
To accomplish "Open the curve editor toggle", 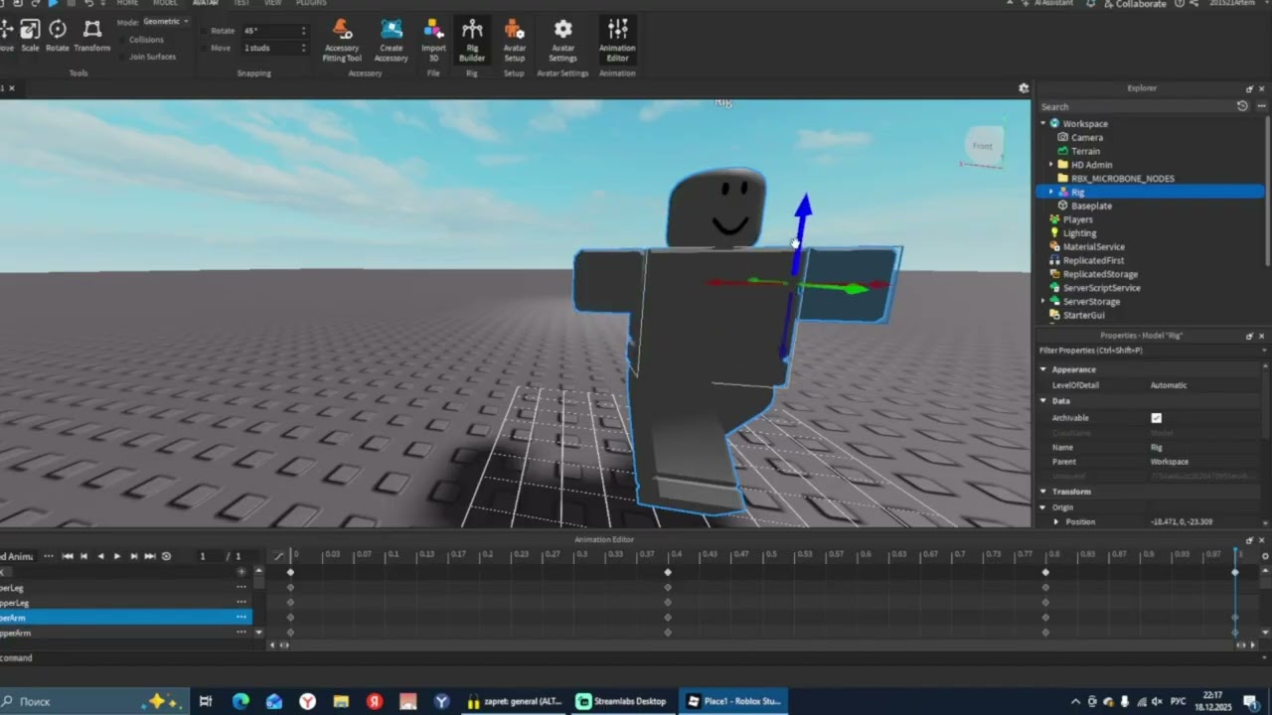I will click(278, 556).
